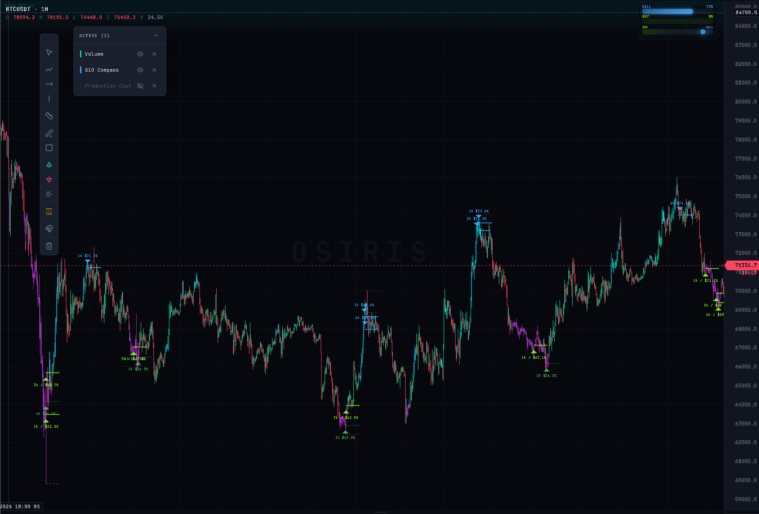Open the long position tool
The height and width of the screenshot is (514, 759).
pyautogui.click(x=49, y=165)
